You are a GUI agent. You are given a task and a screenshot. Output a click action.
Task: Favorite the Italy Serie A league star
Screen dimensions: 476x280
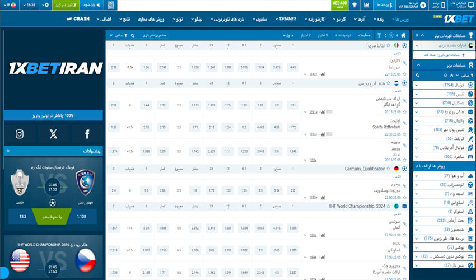tap(388, 45)
